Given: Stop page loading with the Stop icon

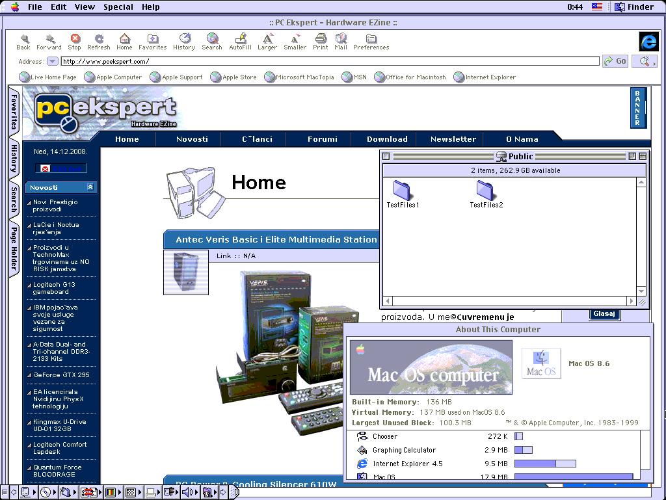Looking at the screenshot, I should 75,42.
